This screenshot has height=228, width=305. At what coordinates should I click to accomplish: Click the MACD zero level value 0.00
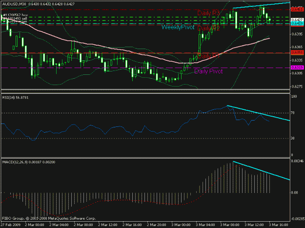(294, 193)
